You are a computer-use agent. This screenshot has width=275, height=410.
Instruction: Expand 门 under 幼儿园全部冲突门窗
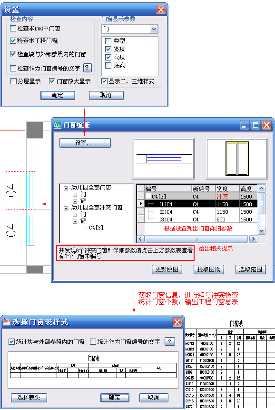coord(75,215)
